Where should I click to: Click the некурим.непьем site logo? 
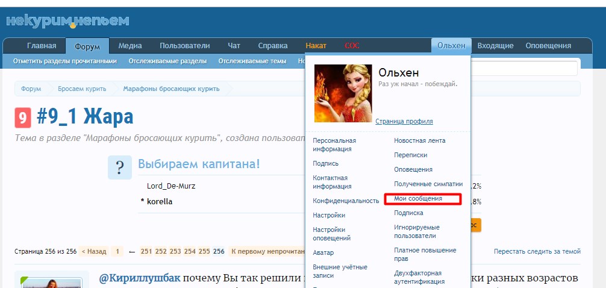[67, 21]
